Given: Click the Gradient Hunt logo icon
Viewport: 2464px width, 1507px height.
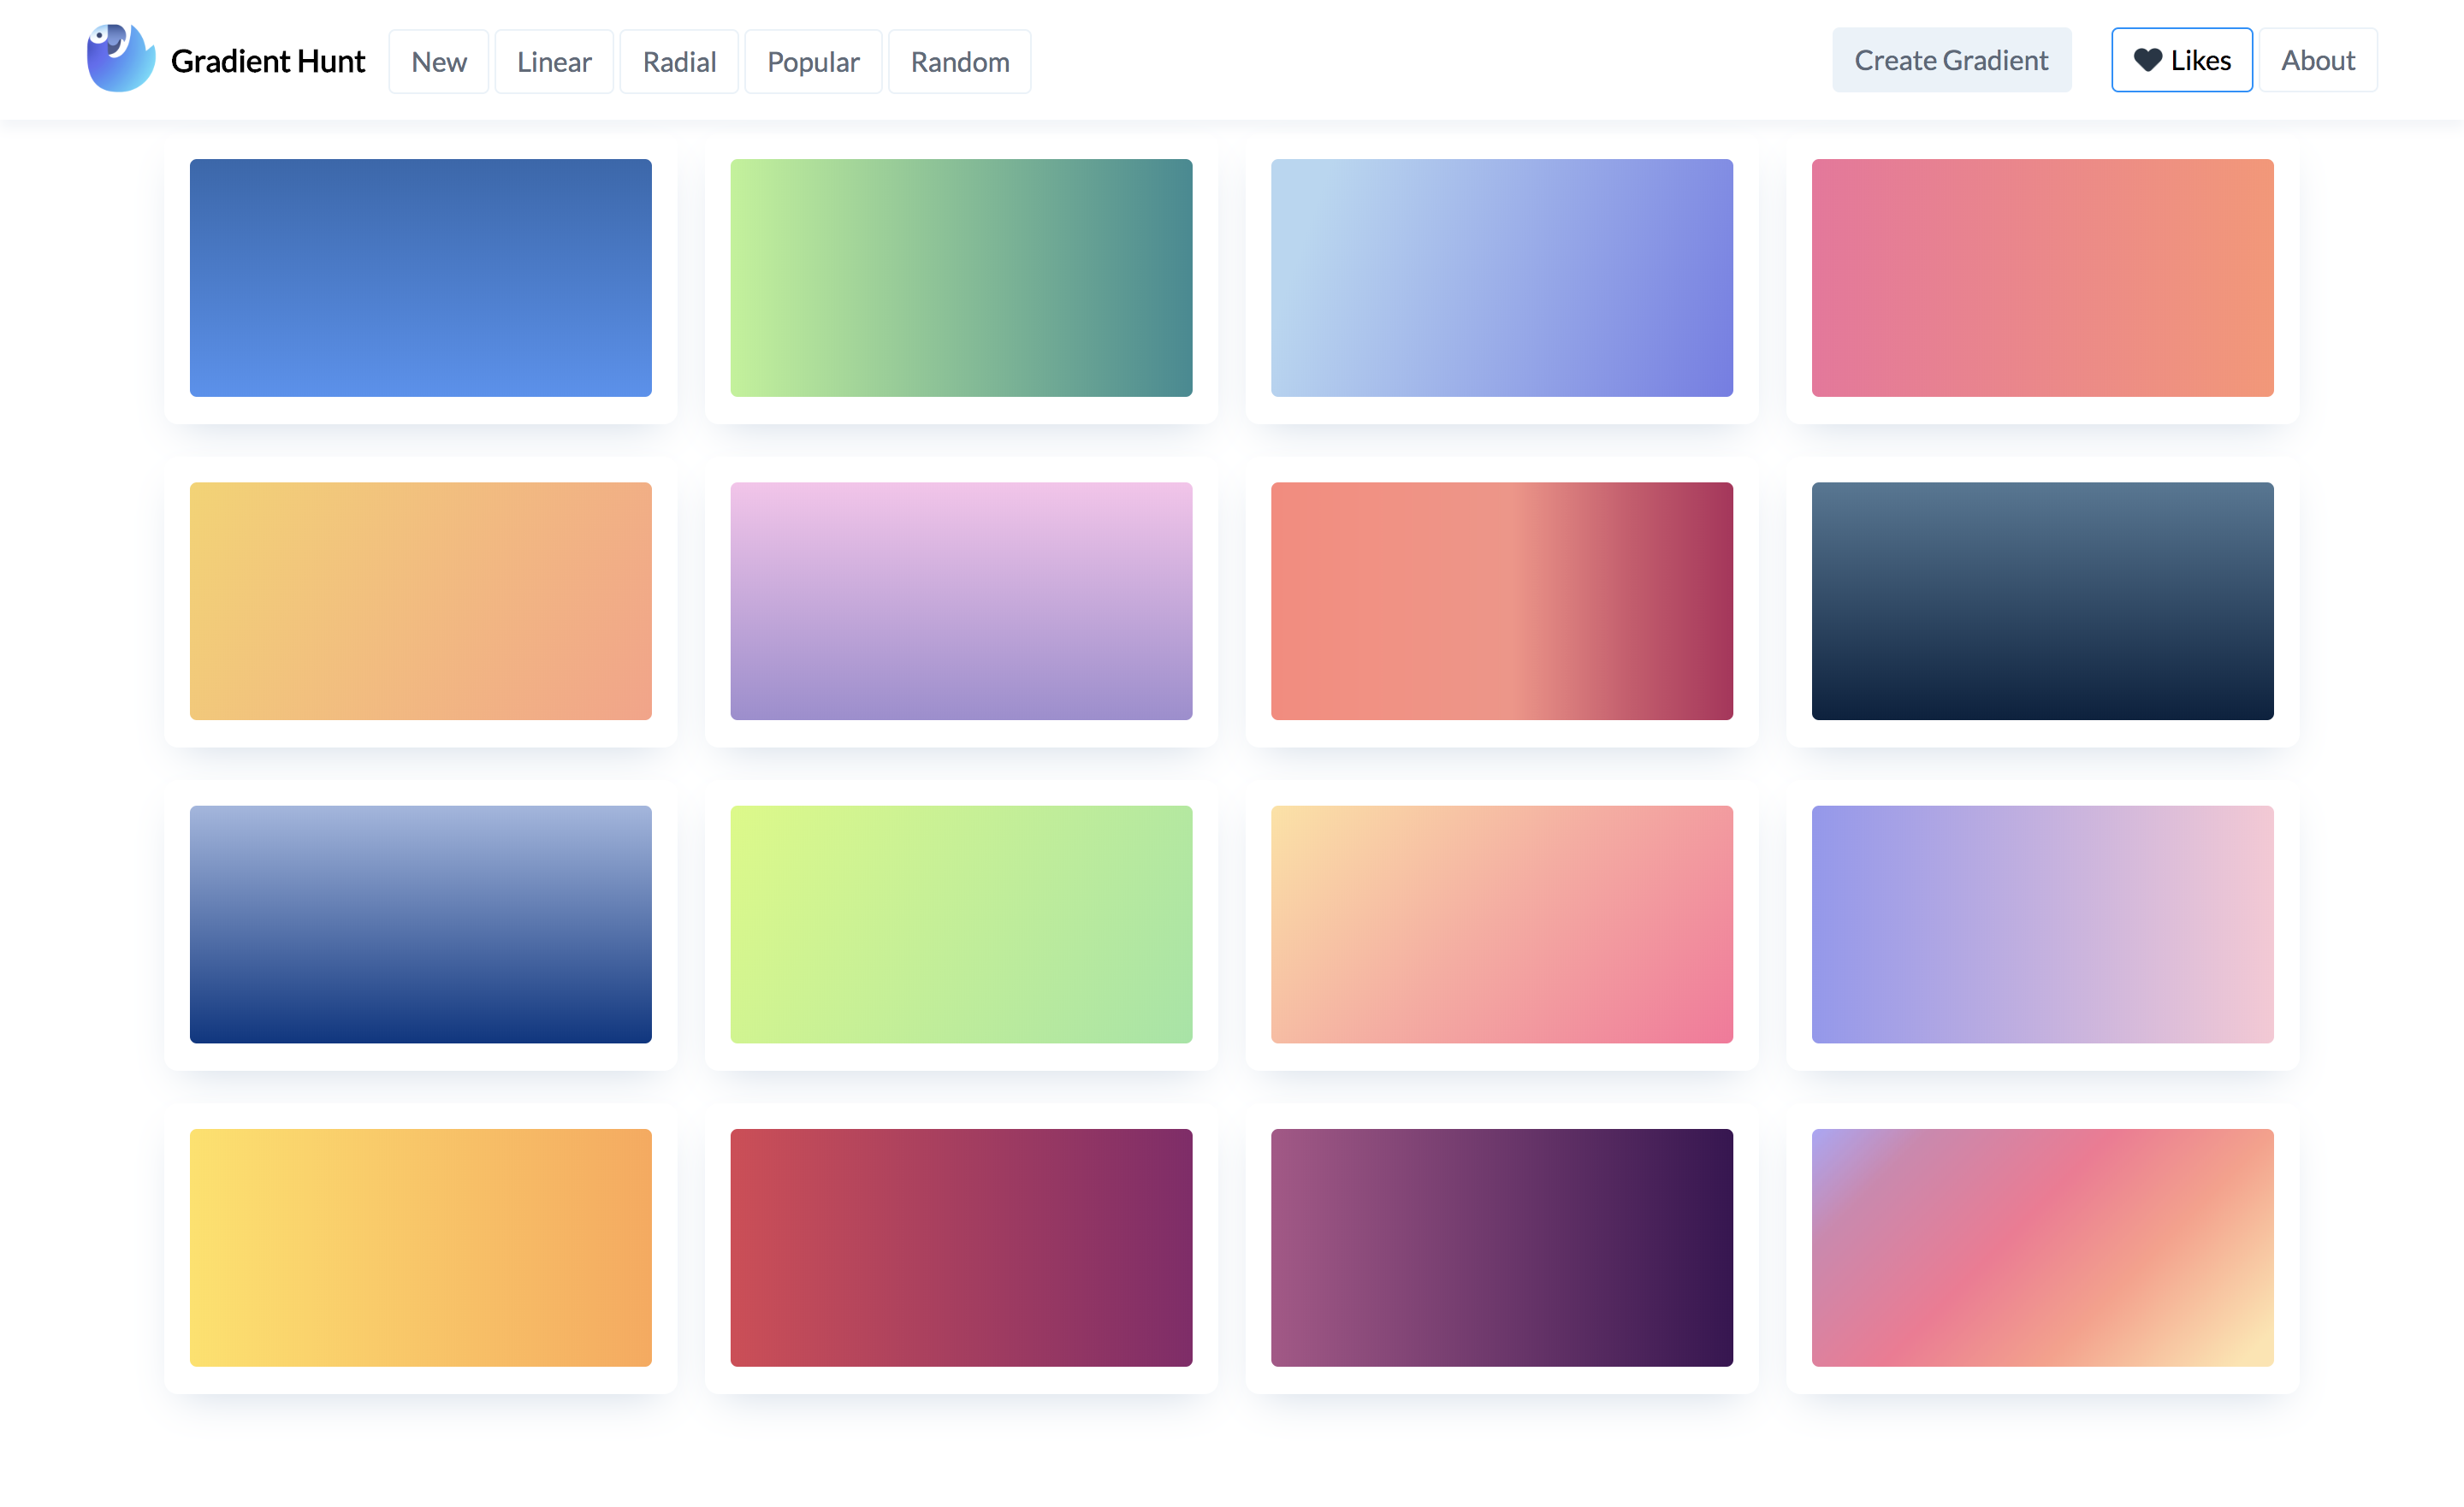Looking at the screenshot, I should point(120,60).
